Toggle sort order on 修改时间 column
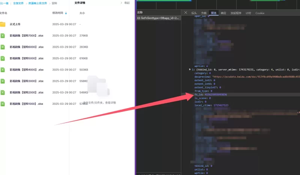Image resolution: width=300 pixels, height=175 pixels. [x=66, y=13]
